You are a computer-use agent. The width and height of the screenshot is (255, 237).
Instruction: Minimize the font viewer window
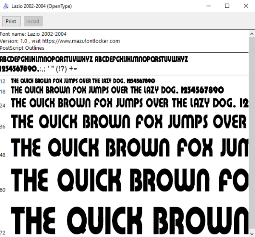[209, 6]
